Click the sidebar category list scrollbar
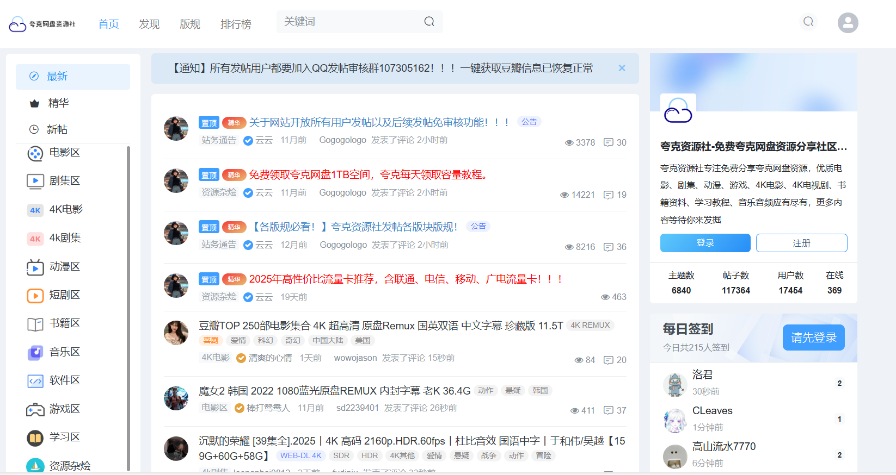896x475 pixels. [x=128, y=304]
